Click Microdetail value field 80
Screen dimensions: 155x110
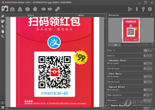(x=146, y=90)
